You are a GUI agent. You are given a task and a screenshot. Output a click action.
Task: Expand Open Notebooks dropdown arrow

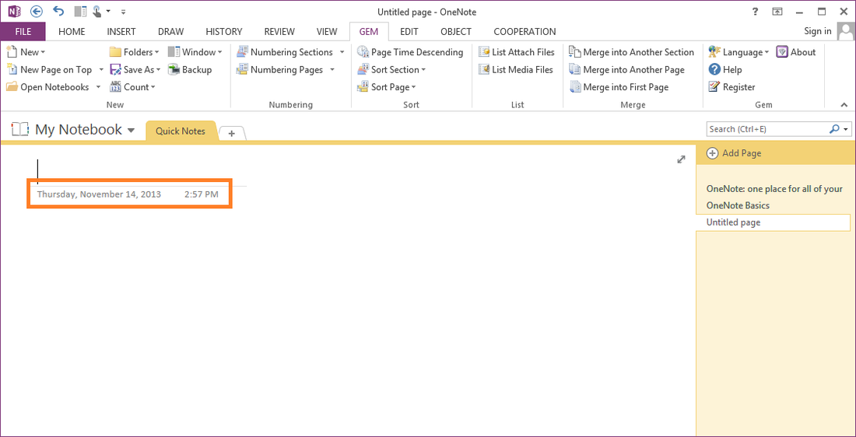coord(98,87)
